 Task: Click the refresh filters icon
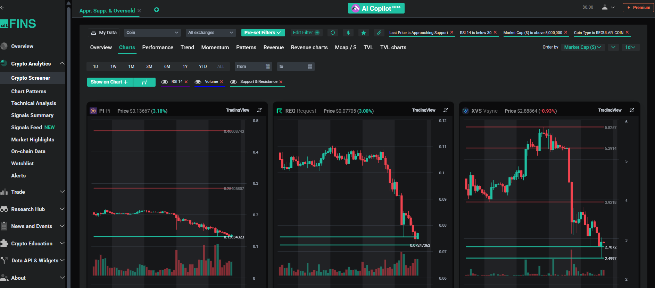point(332,33)
